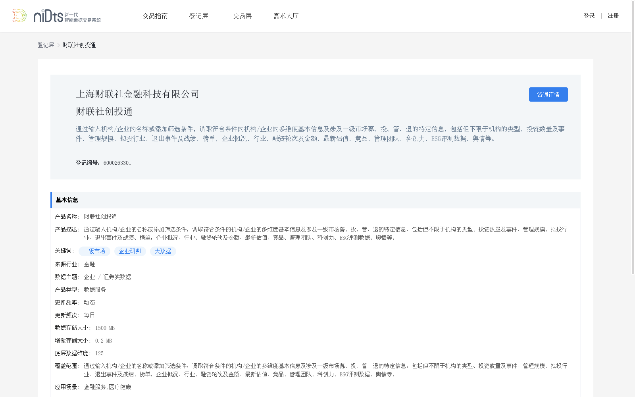This screenshot has width=635, height=397.
Task: Go to 交易层 in top navigation
Action: [x=242, y=16]
